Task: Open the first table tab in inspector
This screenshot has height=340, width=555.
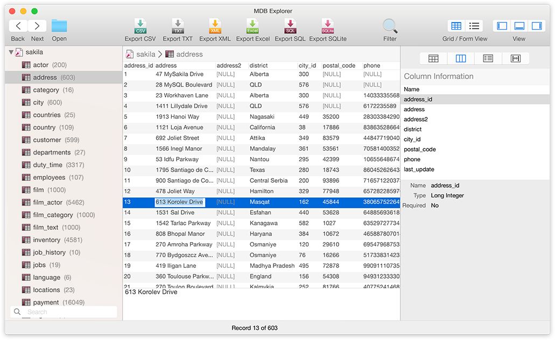Action: point(433,59)
